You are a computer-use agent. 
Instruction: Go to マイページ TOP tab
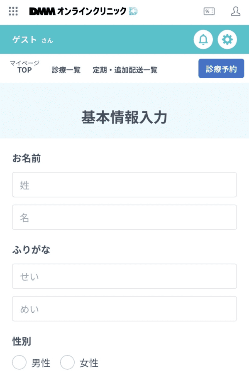[24, 67]
